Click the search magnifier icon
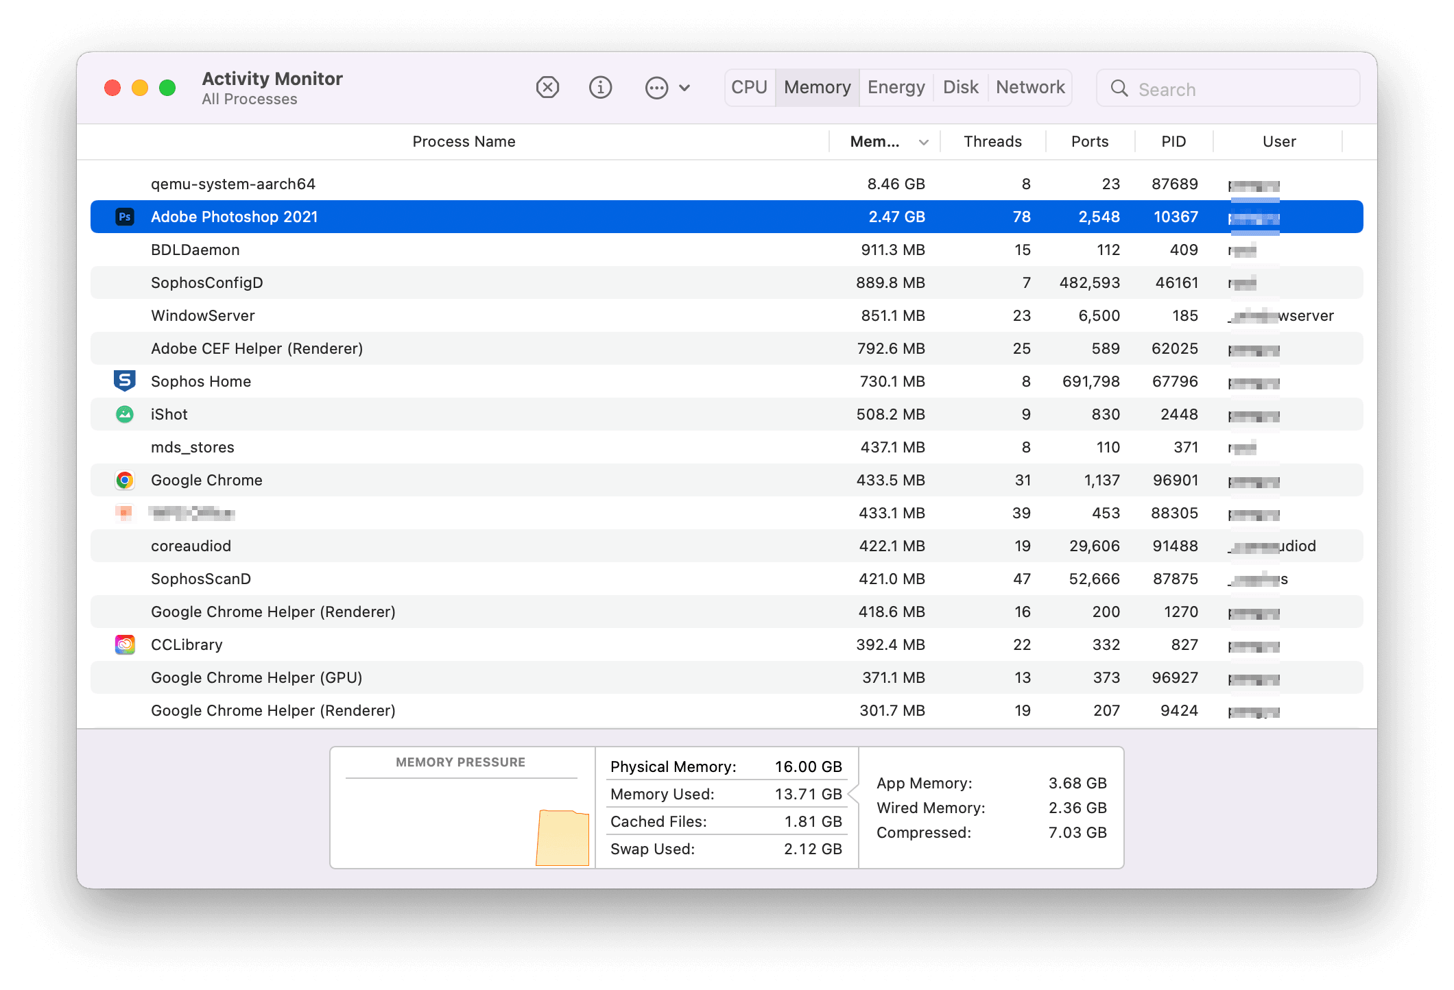The width and height of the screenshot is (1454, 990). pos(1119,88)
